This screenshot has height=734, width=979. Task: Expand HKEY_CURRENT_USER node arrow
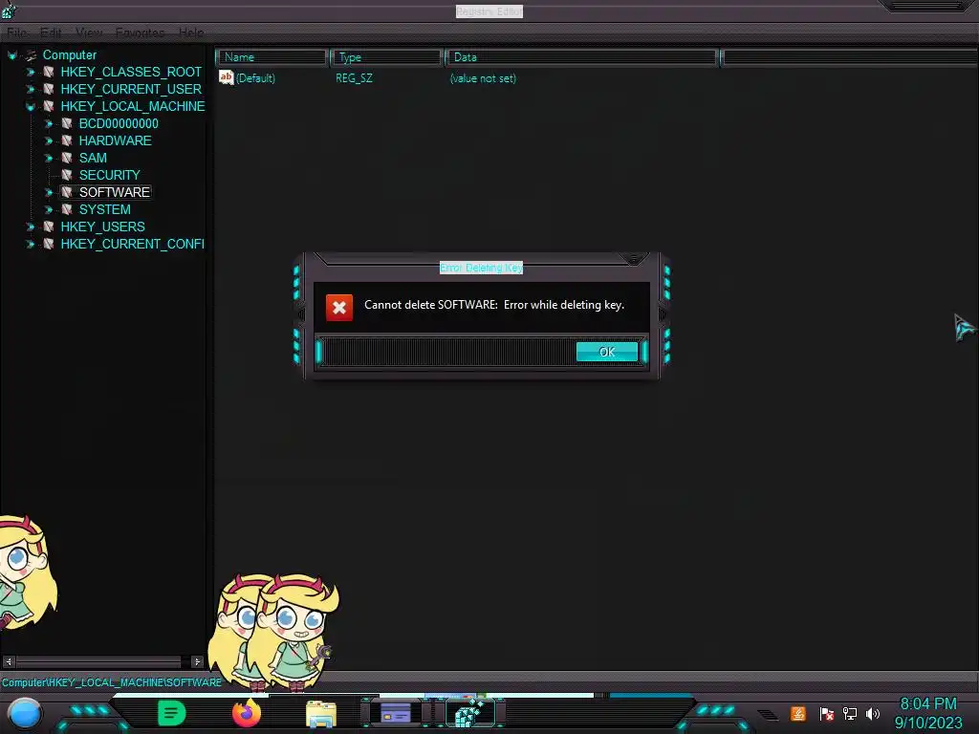(x=30, y=89)
